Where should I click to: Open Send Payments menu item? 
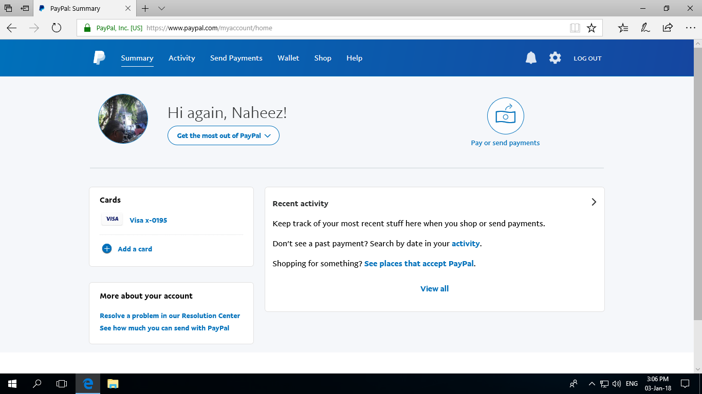pos(236,58)
